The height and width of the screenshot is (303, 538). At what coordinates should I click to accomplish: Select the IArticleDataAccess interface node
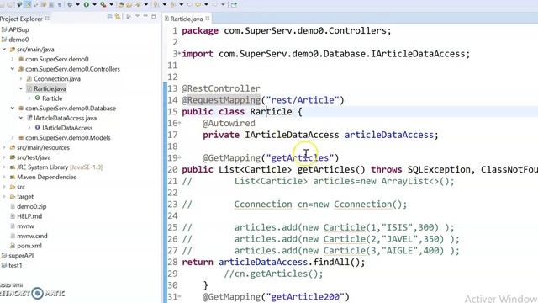67,128
